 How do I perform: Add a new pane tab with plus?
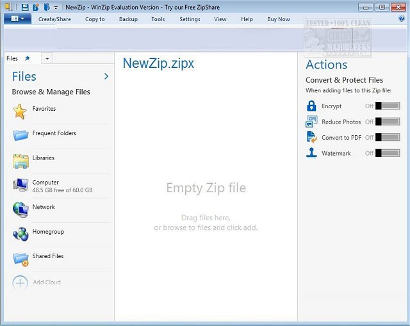[47, 58]
